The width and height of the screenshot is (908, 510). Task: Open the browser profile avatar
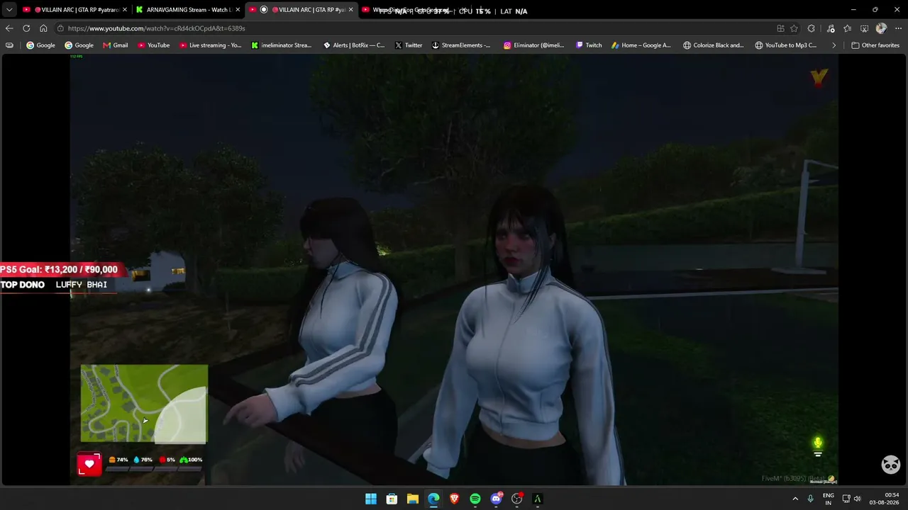881,28
